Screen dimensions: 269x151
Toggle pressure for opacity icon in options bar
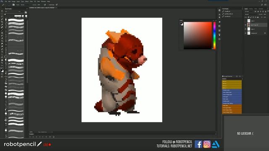pos(45,5)
